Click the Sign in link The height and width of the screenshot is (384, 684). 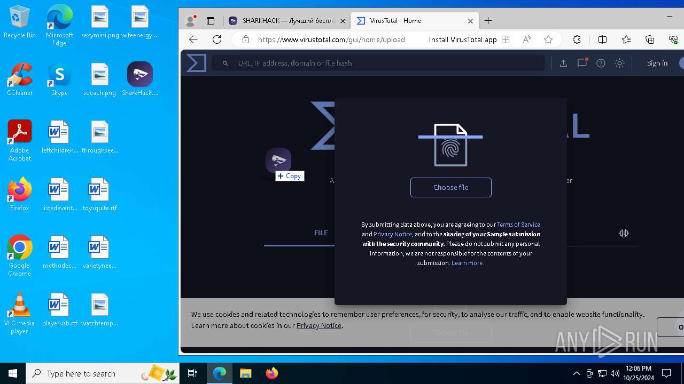[x=657, y=63]
